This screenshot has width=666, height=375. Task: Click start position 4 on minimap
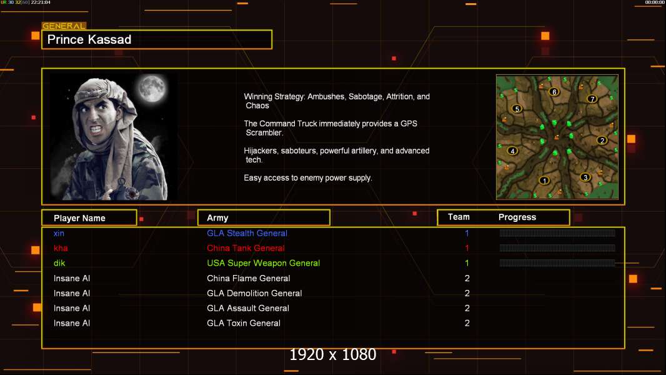click(513, 151)
